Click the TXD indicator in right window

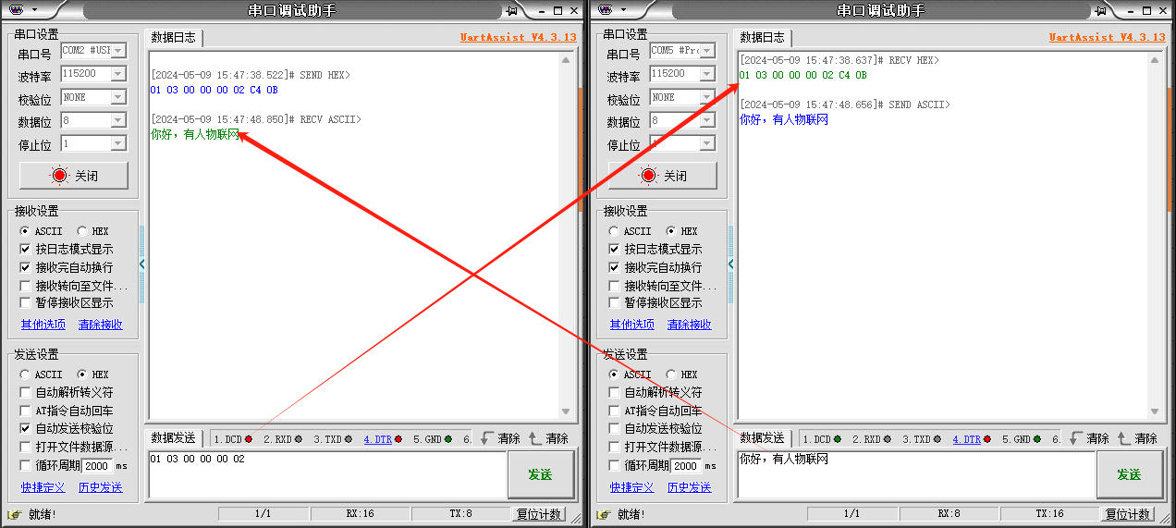pyautogui.click(x=922, y=439)
